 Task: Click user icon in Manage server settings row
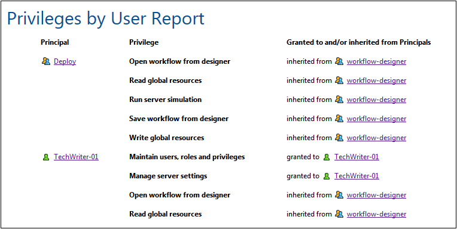click(x=327, y=176)
